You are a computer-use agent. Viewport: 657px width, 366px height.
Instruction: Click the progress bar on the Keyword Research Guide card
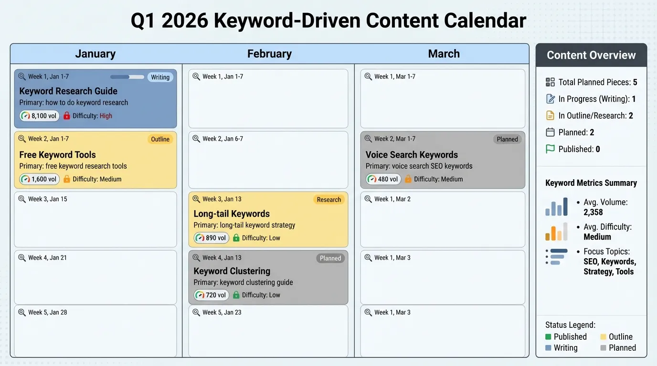click(x=127, y=77)
